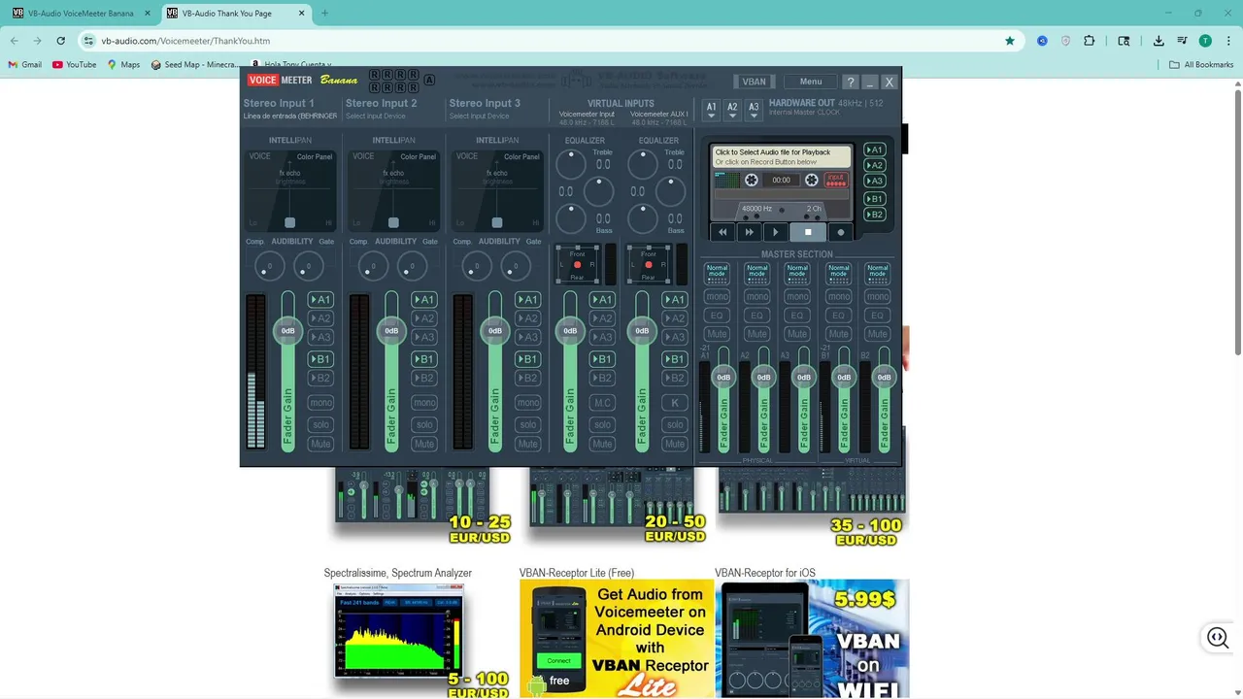Change Normal mode on master B2 bus
This screenshot has width=1243, height=699.
[878, 274]
